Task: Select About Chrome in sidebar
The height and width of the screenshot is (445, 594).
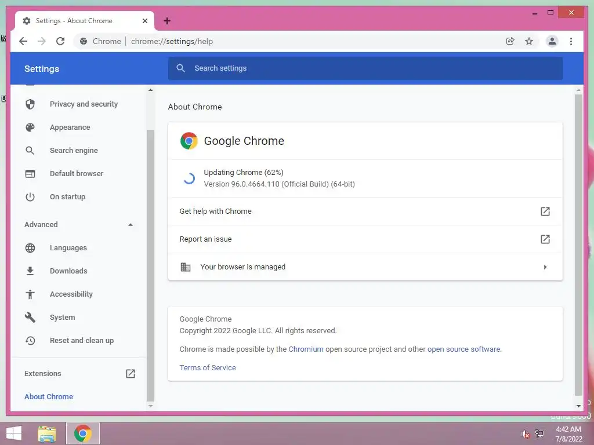Action: [49, 396]
